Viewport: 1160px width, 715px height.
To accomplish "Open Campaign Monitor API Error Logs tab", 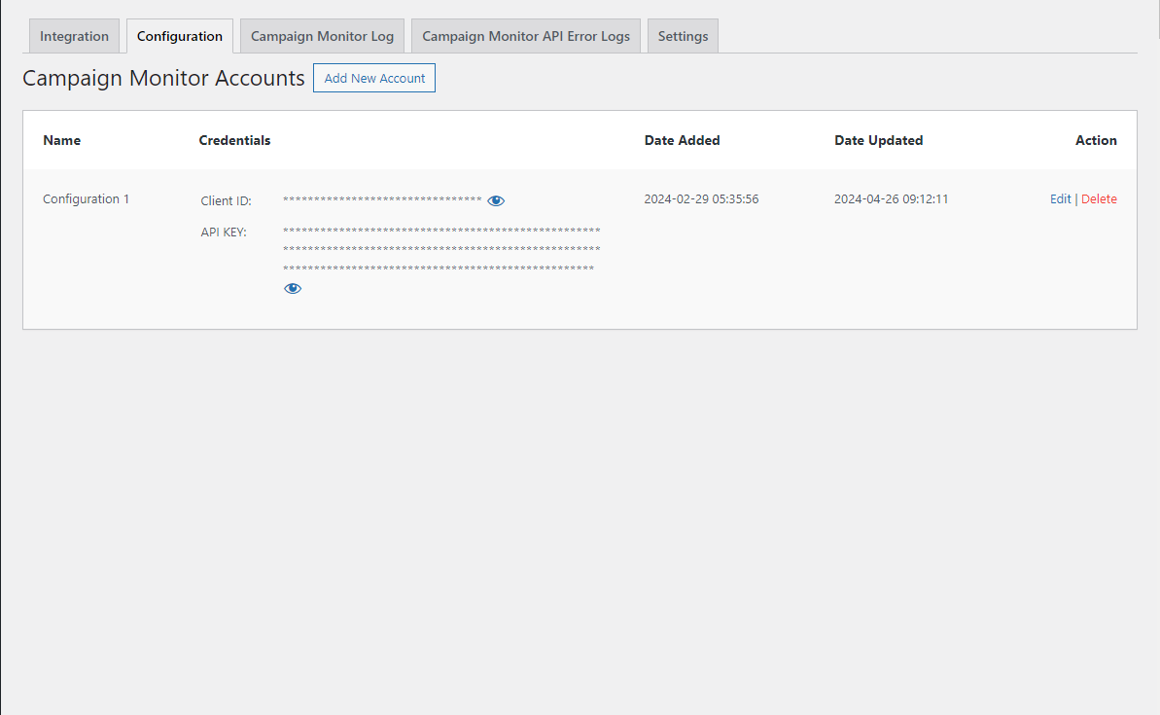I will click(x=526, y=36).
